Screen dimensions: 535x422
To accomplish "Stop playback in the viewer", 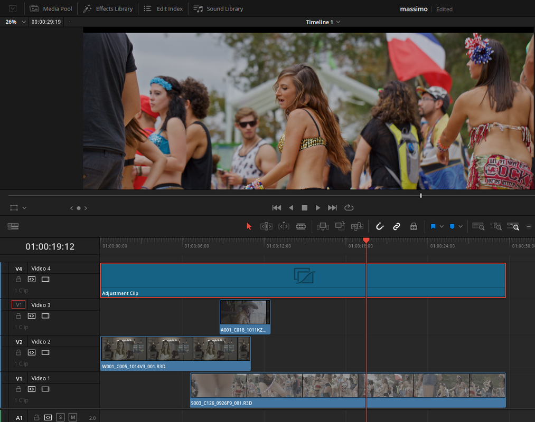I will click(x=304, y=208).
